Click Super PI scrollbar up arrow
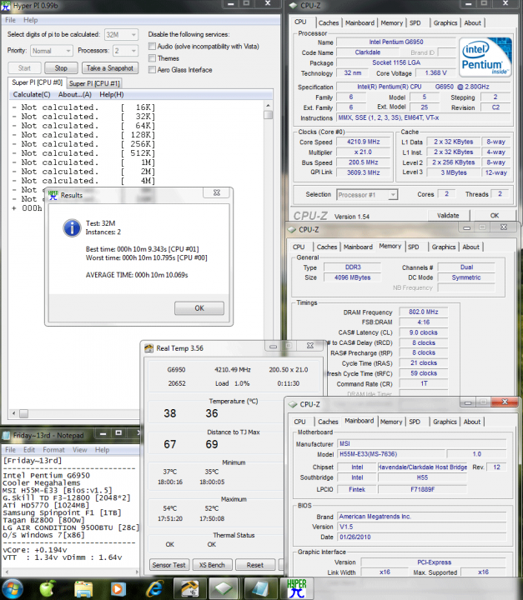This screenshot has height=600, width=523. click(x=269, y=106)
